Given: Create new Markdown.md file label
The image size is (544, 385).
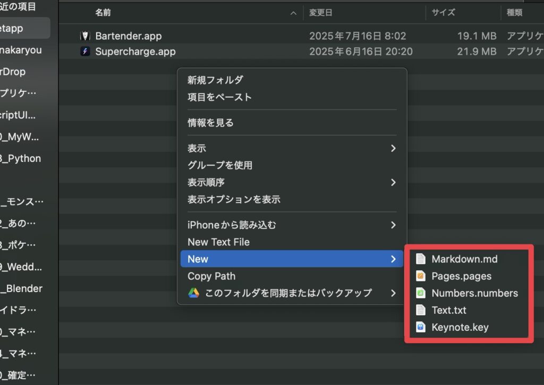Looking at the screenshot, I should coord(464,259).
